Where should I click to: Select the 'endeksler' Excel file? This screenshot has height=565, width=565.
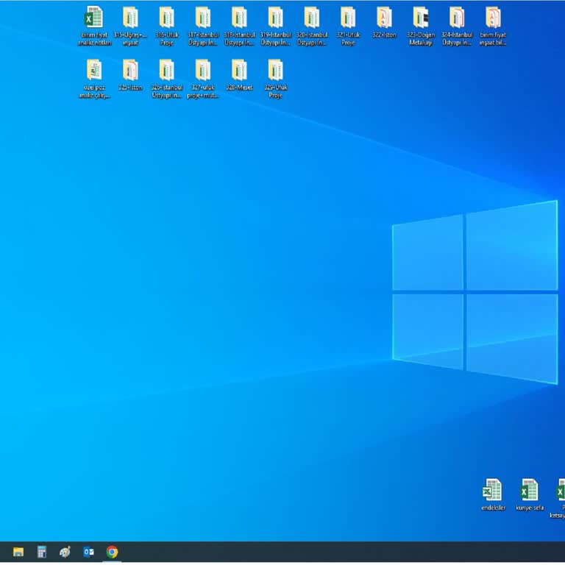(x=493, y=494)
